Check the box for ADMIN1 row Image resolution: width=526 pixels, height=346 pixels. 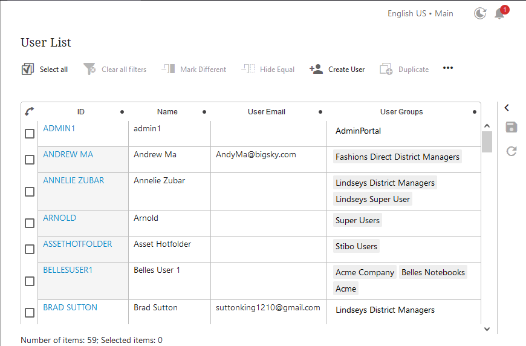(x=30, y=134)
